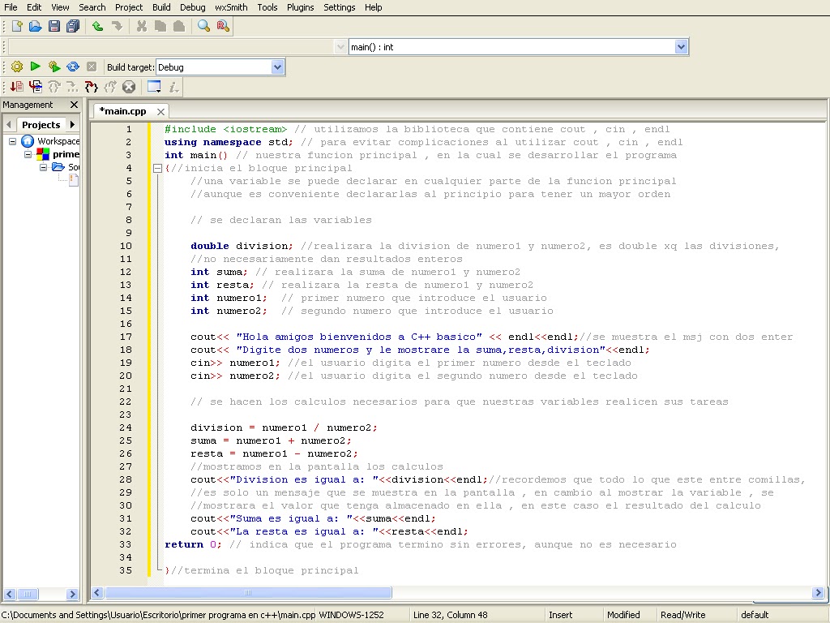Click the Run to cursor debug icon
The height and width of the screenshot is (623, 830).
pyautogui.click(x=36, y=87)
